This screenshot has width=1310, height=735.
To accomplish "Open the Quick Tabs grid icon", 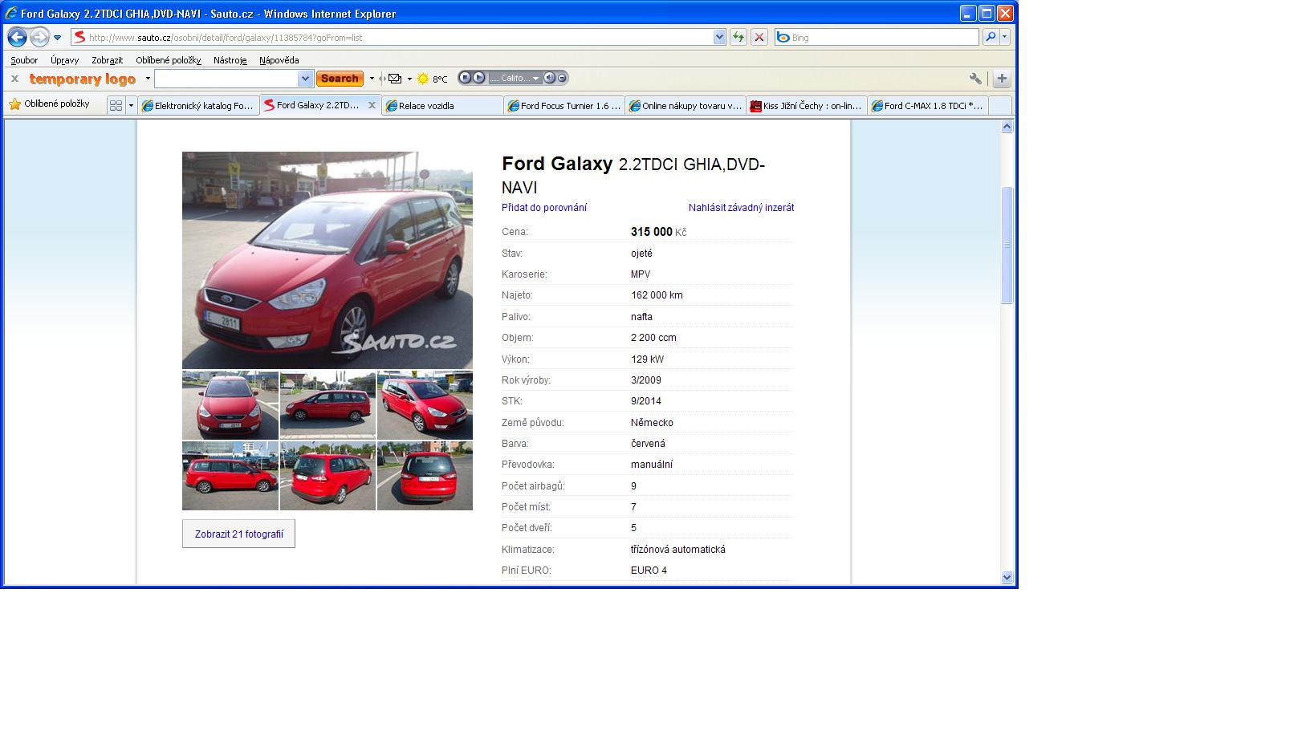I will click(x=116, y=105).
